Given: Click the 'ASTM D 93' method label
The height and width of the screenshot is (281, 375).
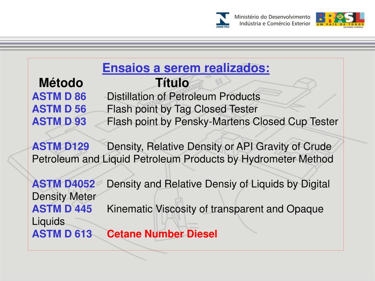Looking at the screenshot, I should (x=59, y=121).
